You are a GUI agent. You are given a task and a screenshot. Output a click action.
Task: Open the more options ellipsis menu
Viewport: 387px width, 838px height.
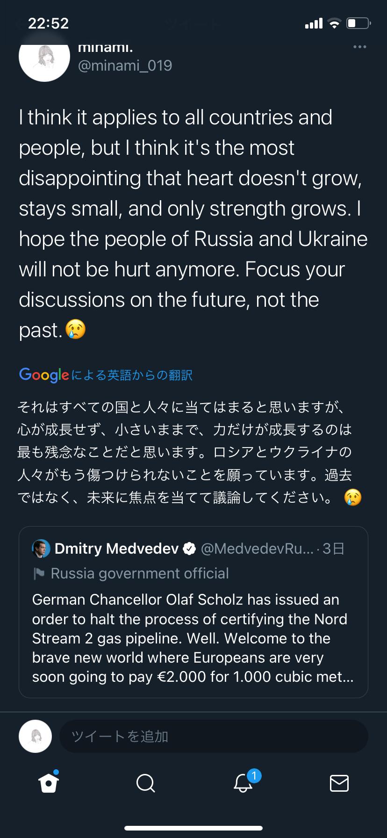pyautogui.click(x=359, y=47)
